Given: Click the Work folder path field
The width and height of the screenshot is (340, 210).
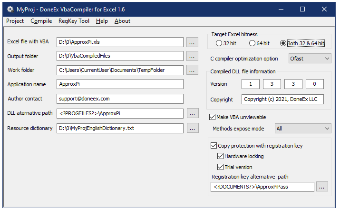Looking at the screenshot, I should [120, 70].
